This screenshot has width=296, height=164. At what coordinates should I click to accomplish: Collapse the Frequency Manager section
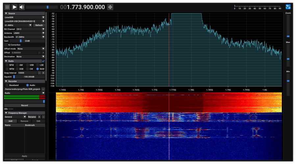click(6, 113)
